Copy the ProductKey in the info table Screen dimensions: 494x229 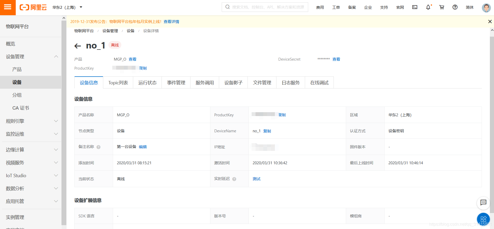(282, 115)
